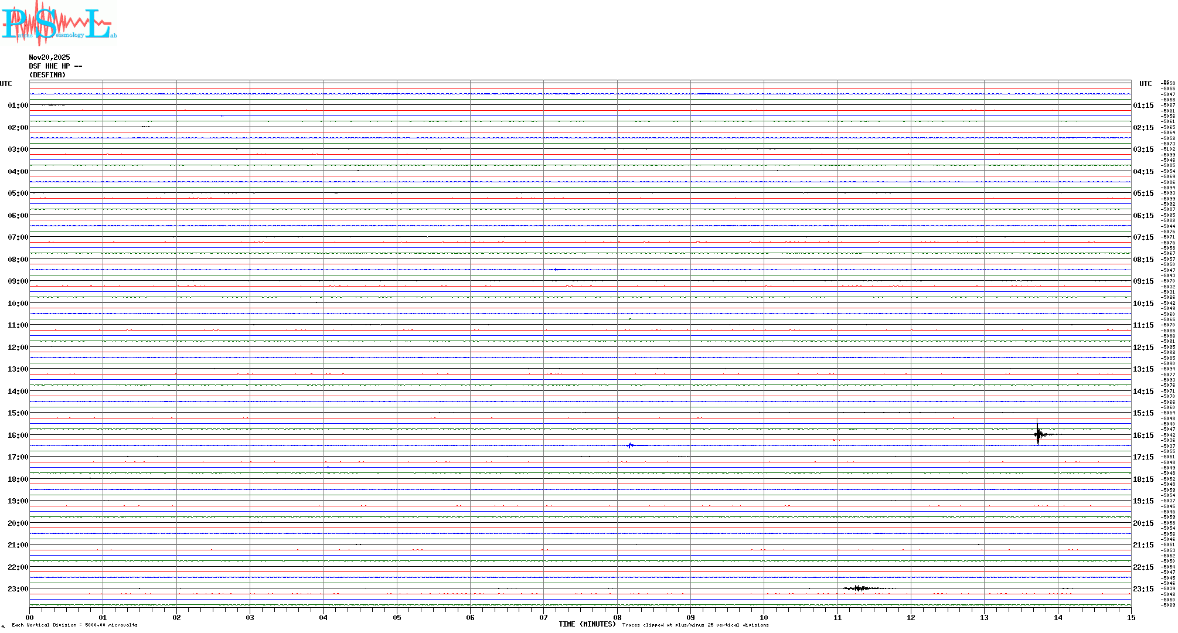1178x633 pixels.
Task: Click the traces clipped footnote text
Action: coord(695,625)
